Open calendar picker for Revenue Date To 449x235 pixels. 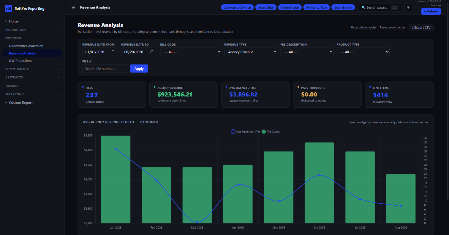pos(152,52)
